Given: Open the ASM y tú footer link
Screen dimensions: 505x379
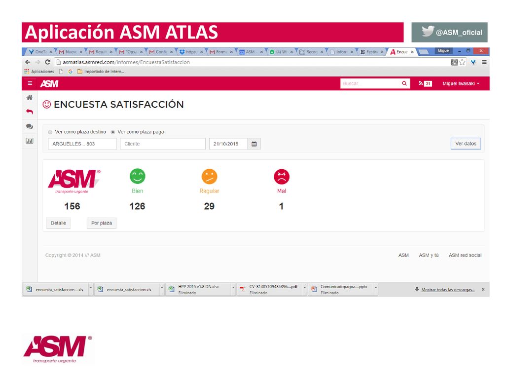Looking at the screenshot, I should click(429, 255).
